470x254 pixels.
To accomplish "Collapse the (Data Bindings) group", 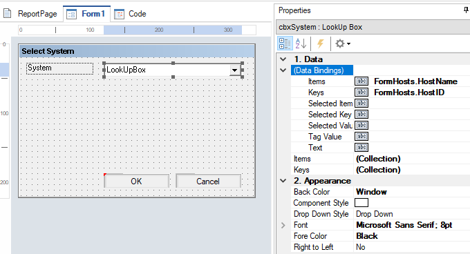I will pyautogui.click(x=283, y=70).
